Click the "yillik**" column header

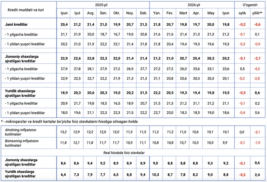point(257,13)
